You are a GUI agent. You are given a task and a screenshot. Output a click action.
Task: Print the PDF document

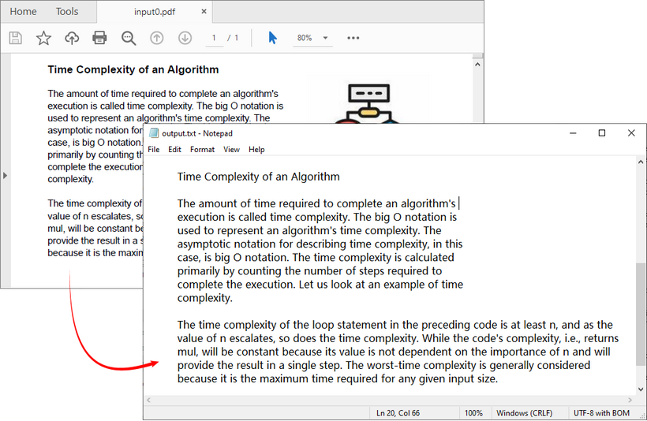(x=99, y=38)
